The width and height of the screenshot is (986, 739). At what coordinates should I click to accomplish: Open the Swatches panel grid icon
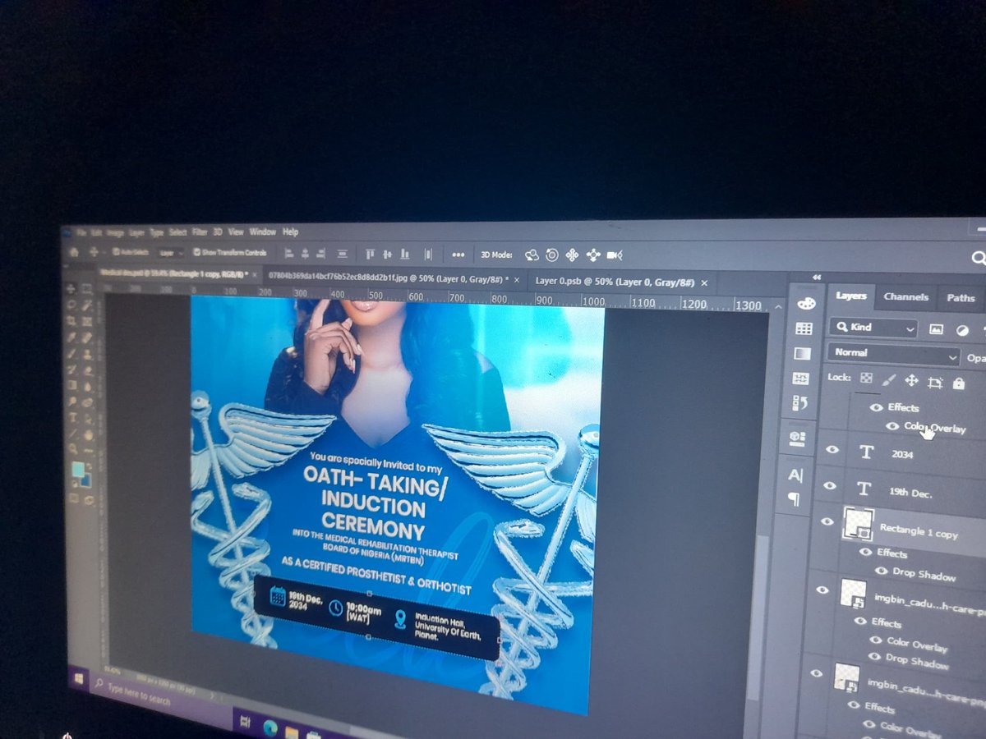pyautogui.click(x=804, y=328)
